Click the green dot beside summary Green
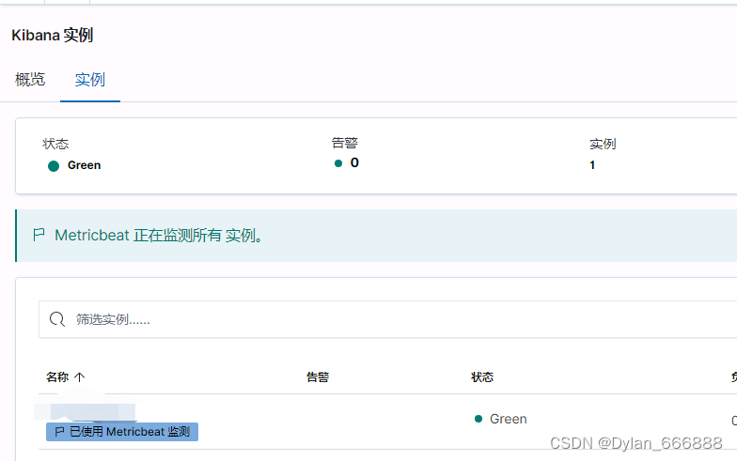The image size is (737, 461). pos(54,165)
